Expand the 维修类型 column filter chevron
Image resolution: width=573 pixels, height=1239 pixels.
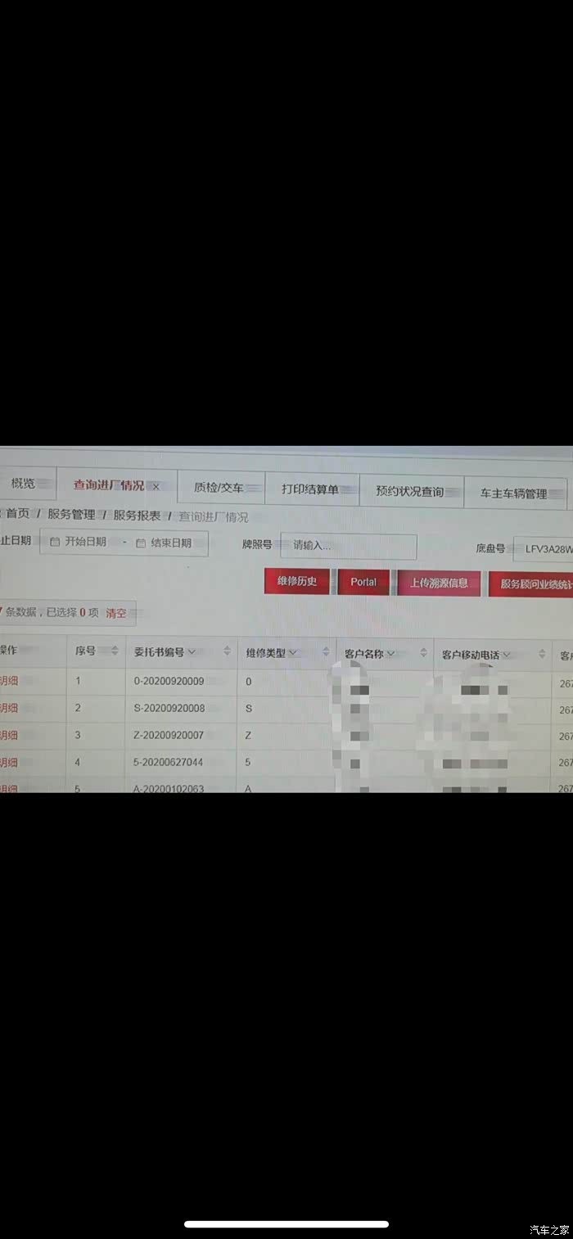pos(292,653)
